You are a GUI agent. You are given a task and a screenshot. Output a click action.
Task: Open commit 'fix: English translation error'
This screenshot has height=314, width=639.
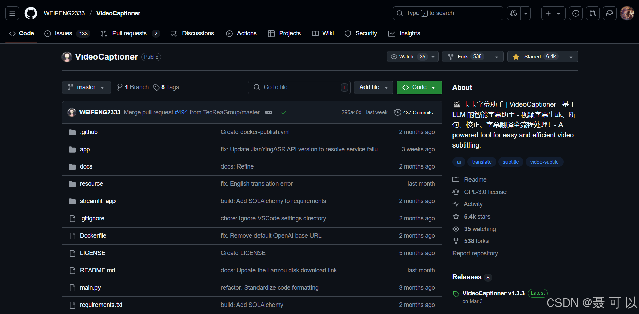point(257,184)
